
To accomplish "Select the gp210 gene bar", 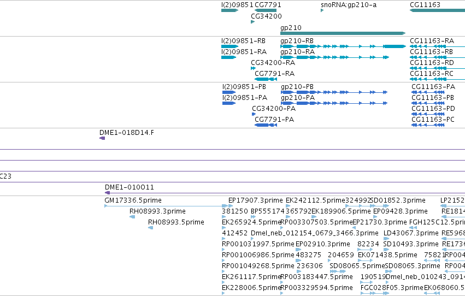I will (343, 33).
